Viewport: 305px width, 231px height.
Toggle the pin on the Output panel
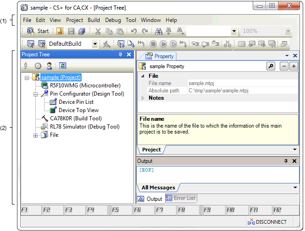[x=286, y=161]
